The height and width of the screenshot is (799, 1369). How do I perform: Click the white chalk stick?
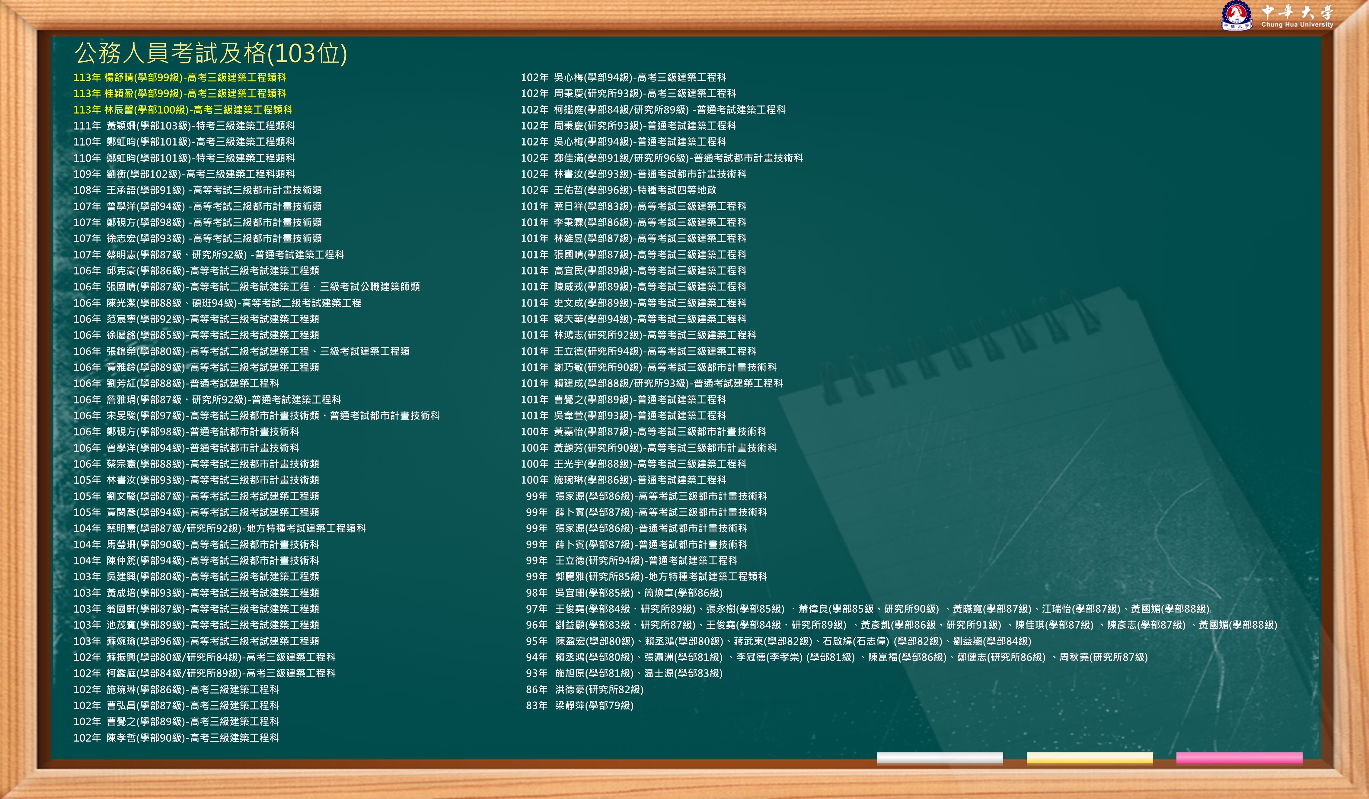939,758
